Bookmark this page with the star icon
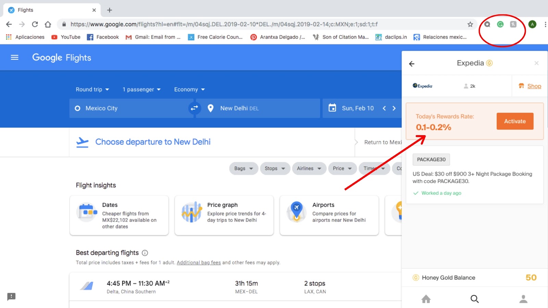The height and width of the screenshot is (308, 548). 470,24
